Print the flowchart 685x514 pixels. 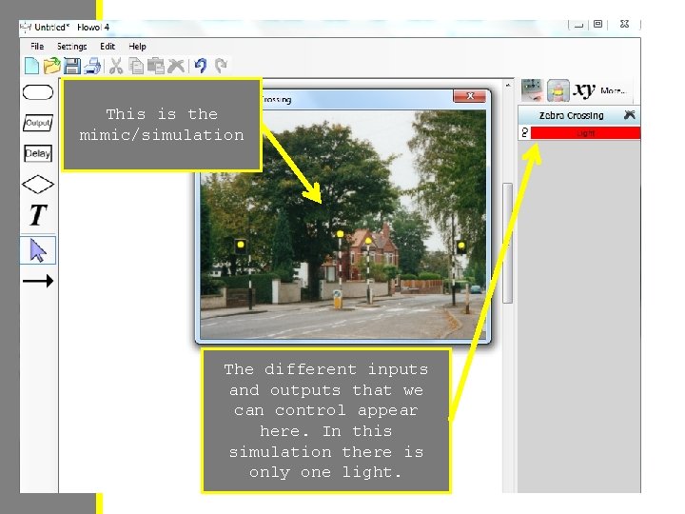[92, 66]
